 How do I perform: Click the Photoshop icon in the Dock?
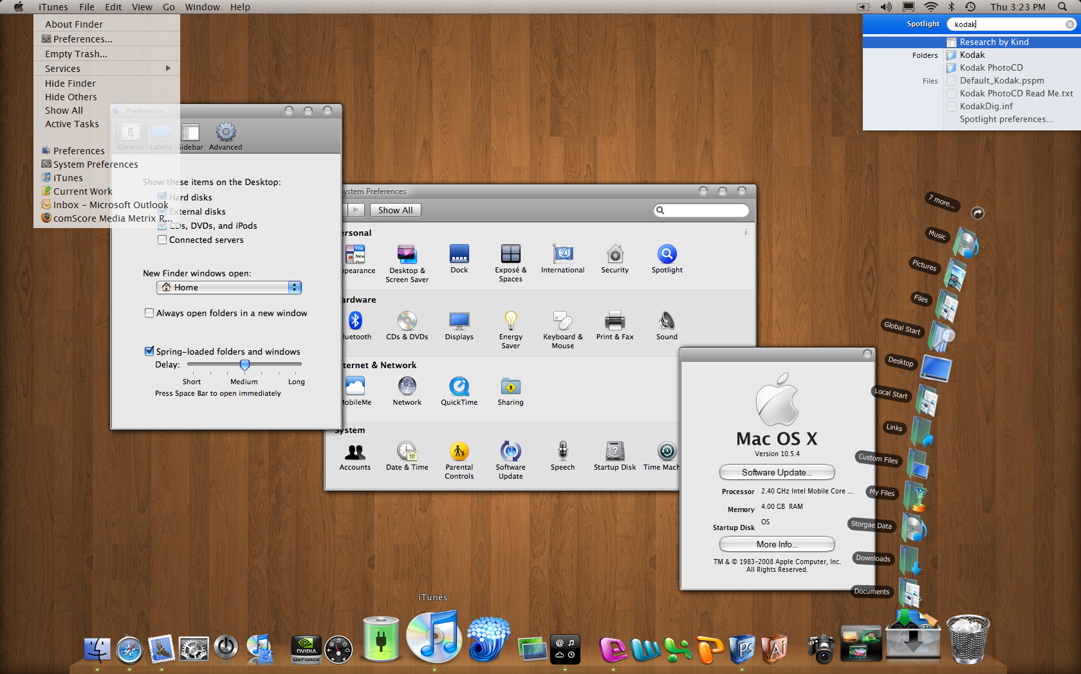pyautogui.click(x=742, y=649)
